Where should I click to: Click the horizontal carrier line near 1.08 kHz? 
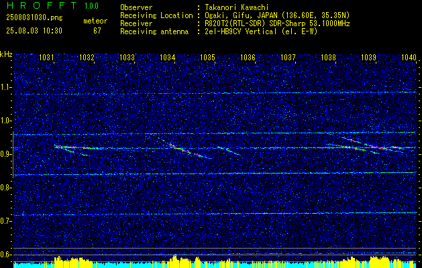click(x=215, y=93)
